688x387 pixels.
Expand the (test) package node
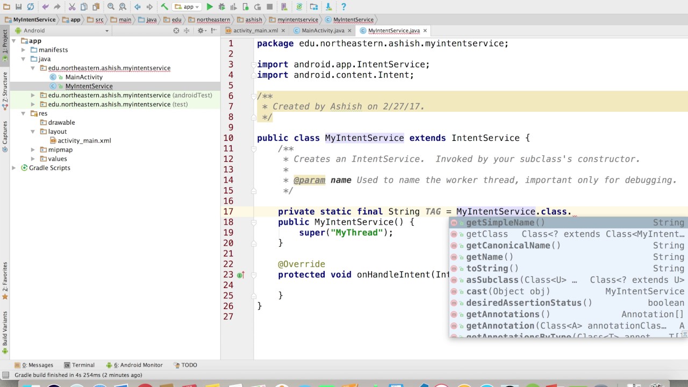click(x=33, y=104)
